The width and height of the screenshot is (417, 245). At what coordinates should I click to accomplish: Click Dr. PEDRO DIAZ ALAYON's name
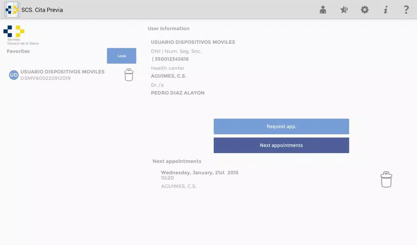[178, 93]
